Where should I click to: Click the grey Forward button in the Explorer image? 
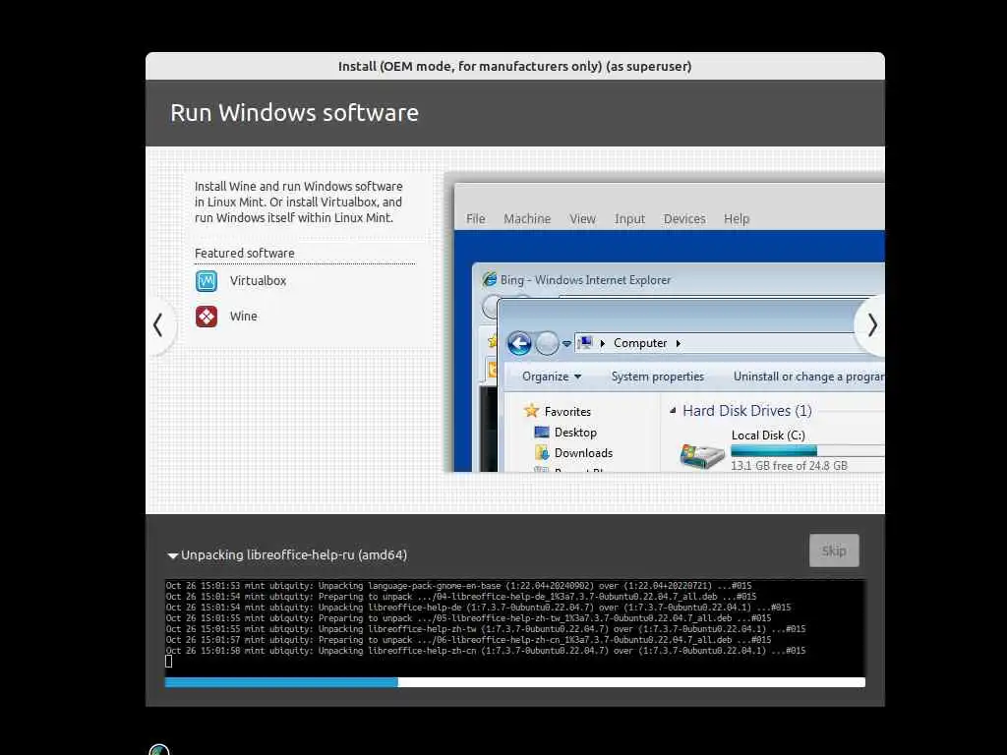click(x=547, y=343)
